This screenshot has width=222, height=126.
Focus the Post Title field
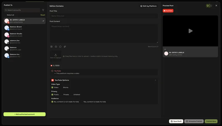coord(104,16)
